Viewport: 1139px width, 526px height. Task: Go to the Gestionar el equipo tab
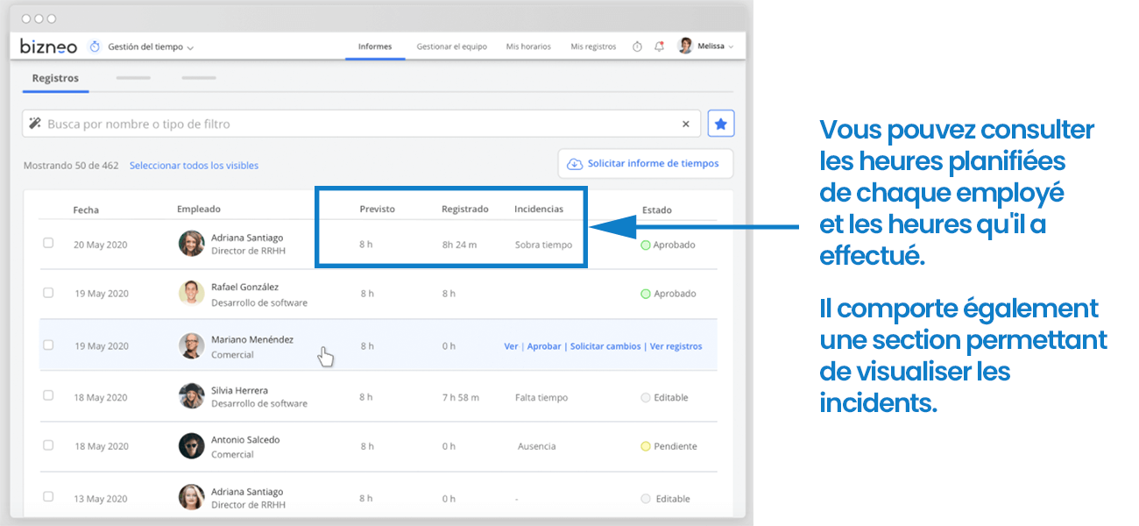tap(451, 46)
